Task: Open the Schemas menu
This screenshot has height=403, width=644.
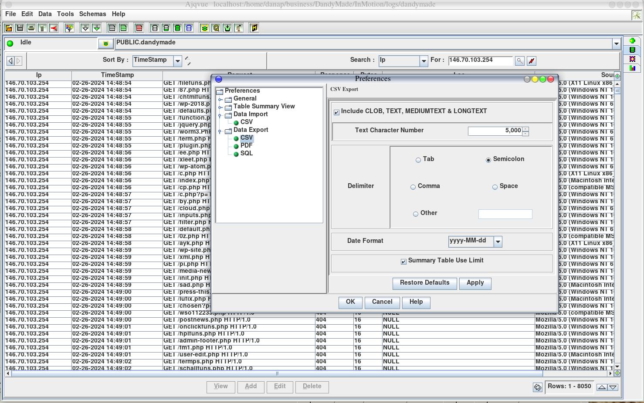Action: pyautogui.click(x=92, y=14)
